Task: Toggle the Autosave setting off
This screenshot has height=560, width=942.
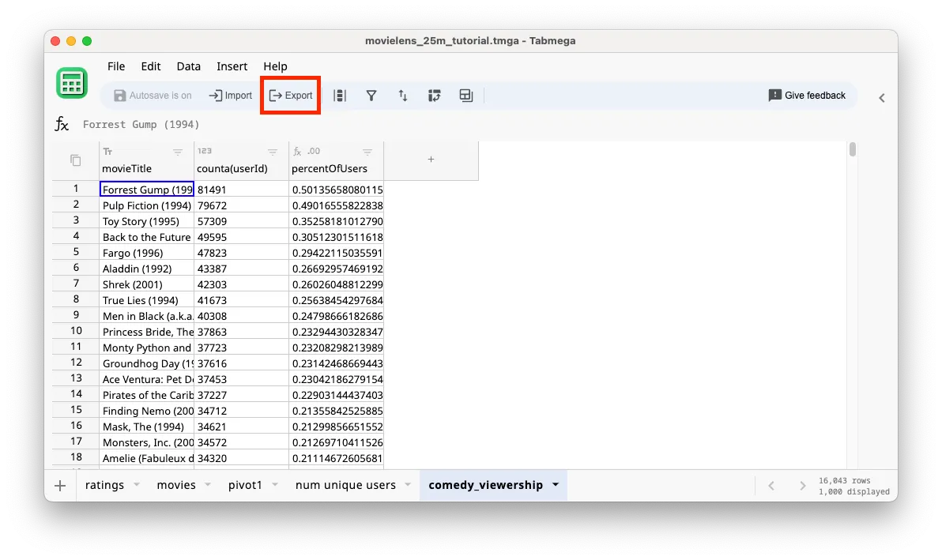Action: (x=153, y=95)
